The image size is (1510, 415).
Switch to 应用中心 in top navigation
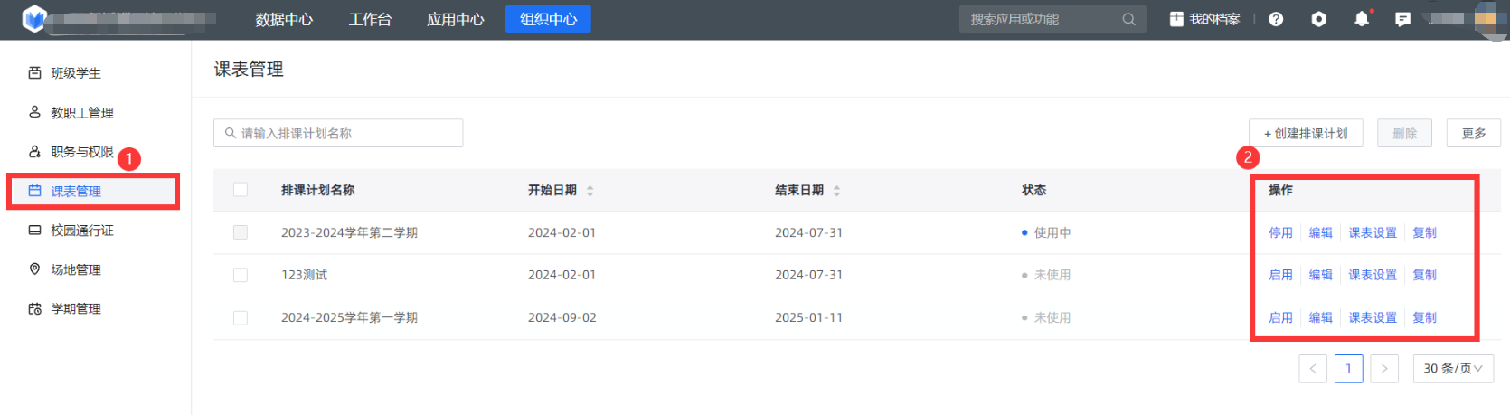(x=456, y=19)
